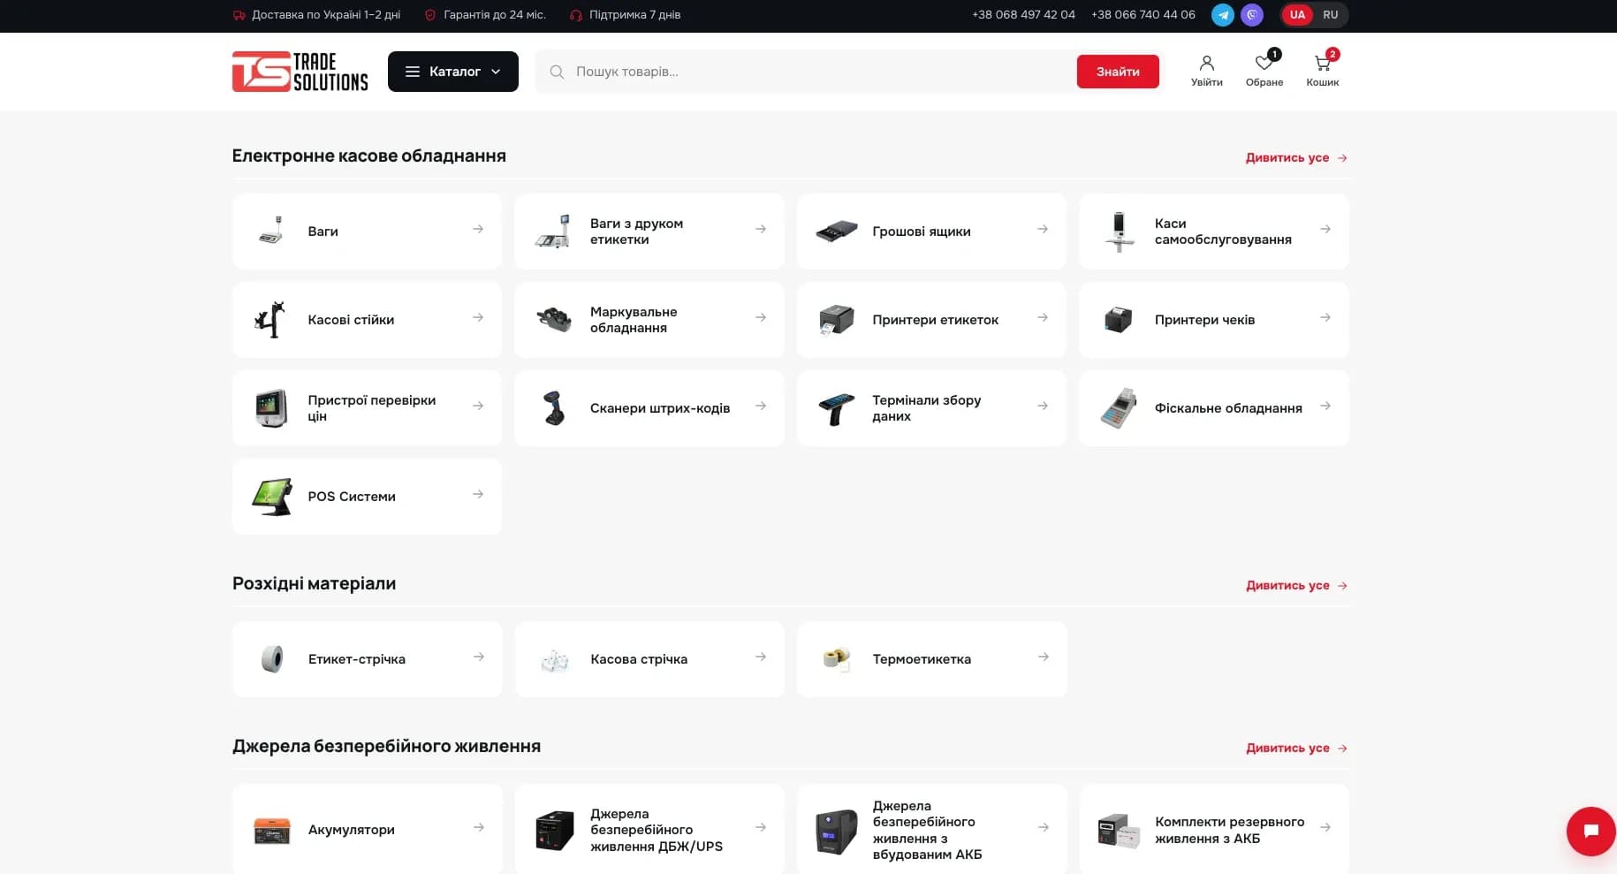Click the Ваги scale product image
Image resolution: width=1617 pixels, height=874 pixels.
coord(271,231)
